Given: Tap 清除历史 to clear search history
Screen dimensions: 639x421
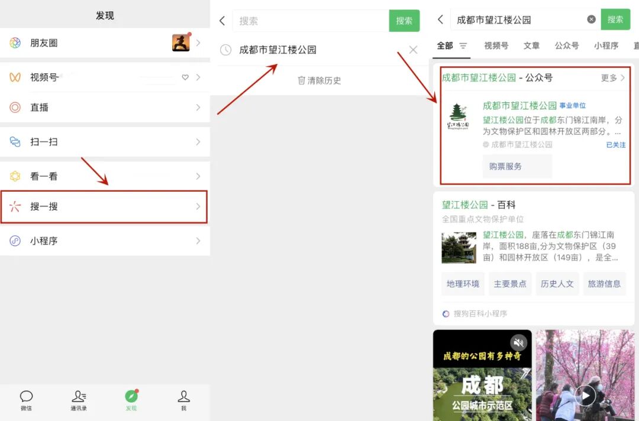Looking at the screenshot, I should (x=319, y=80).
